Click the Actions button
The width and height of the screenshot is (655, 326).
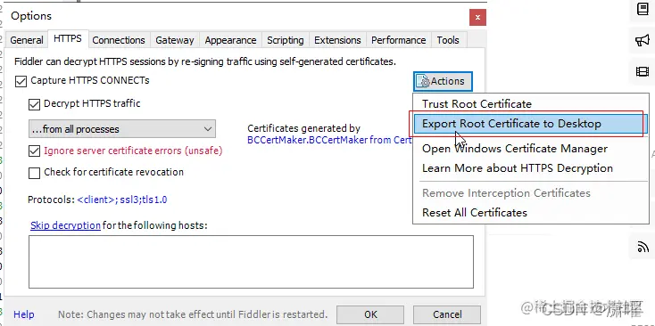[443, 81]
